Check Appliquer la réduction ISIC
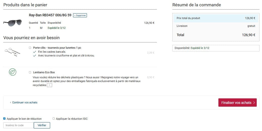 [x=54, y=119]
